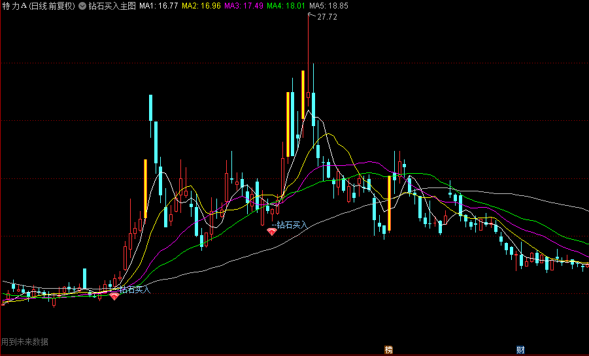This screenshot has width=589, height=356.
Task: Open the indicator dropdown arrow beside 钻石买入主图
Action: (82, 6)
